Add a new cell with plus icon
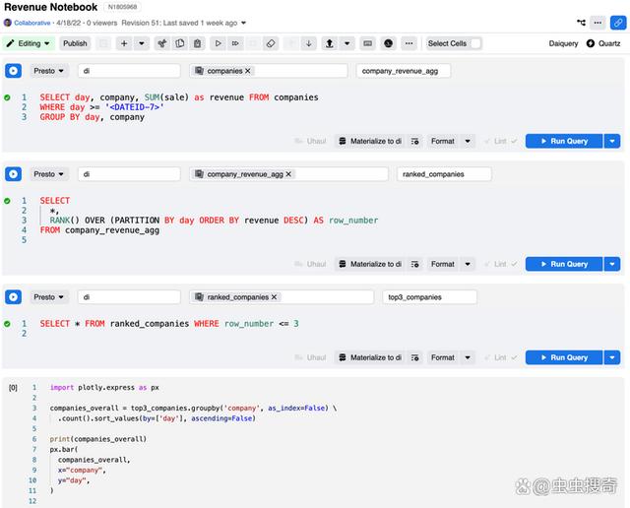Image resolution: width=630 pixels, height=508 pixels. [124, 43]
